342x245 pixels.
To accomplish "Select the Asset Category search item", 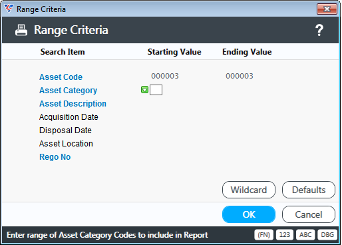I will (x=68, y=91).
